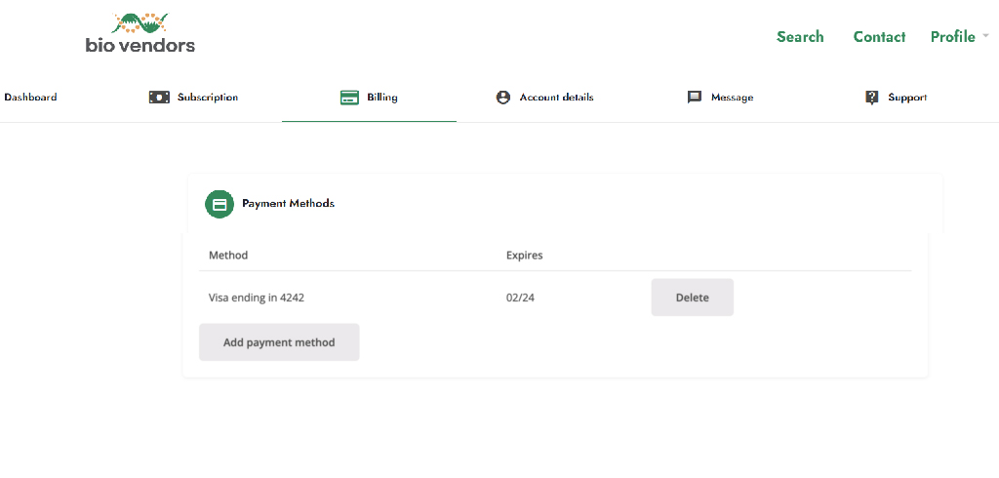This screenshot has width=999, height=478.
Task: Go to the Dashboard tab
Action: (x=30, y=98)
